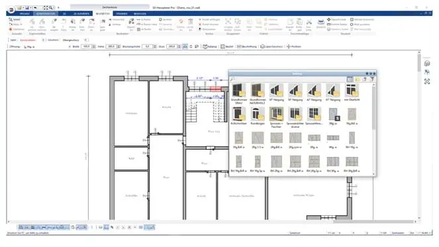This screenshot has width=439, height=247.
Task: Click the filter funnel icon in catalog
Action: 372,79
